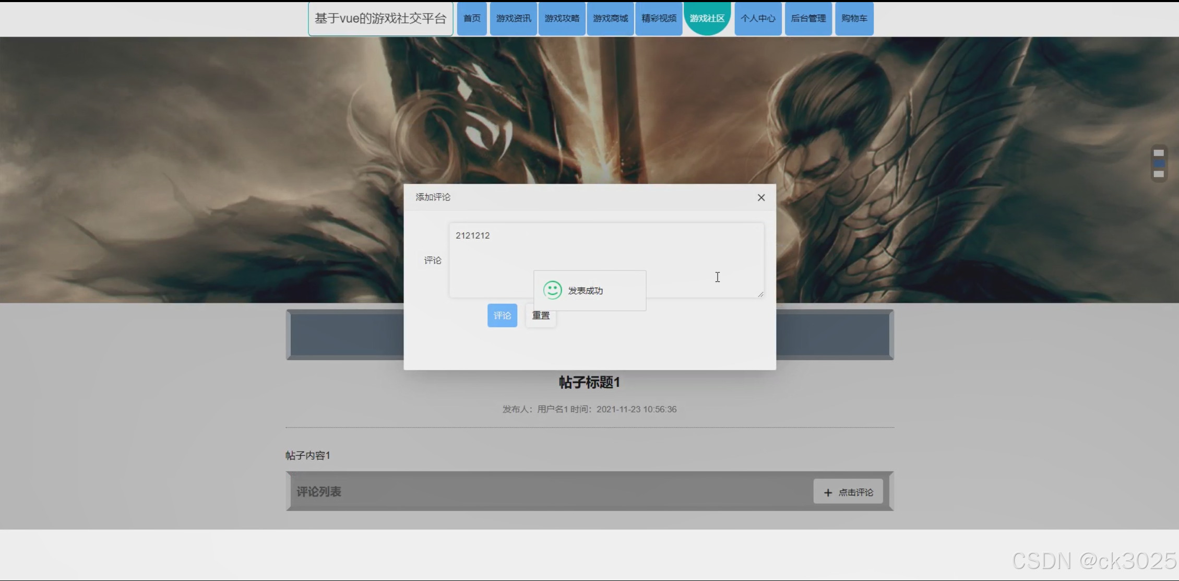
Task: Close the 添加评论 dialog with X
Action: click(x=761, y=197)
